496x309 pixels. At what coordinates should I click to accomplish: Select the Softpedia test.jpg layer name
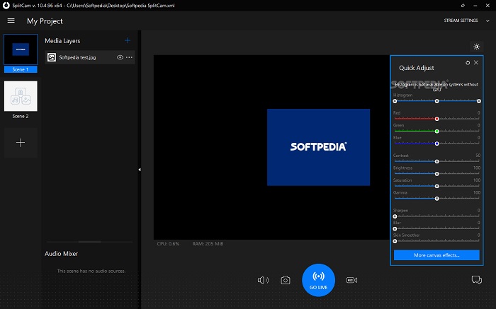(x=77, y=57)
